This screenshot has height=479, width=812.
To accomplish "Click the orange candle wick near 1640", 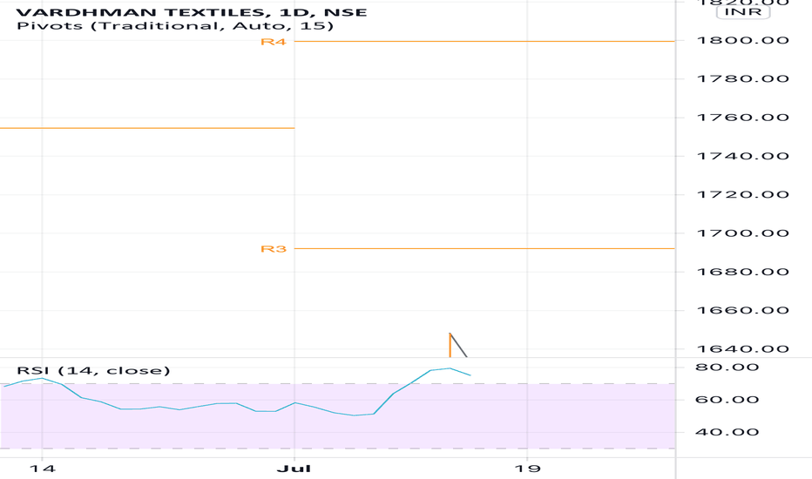I will click(x=450, y=345).
